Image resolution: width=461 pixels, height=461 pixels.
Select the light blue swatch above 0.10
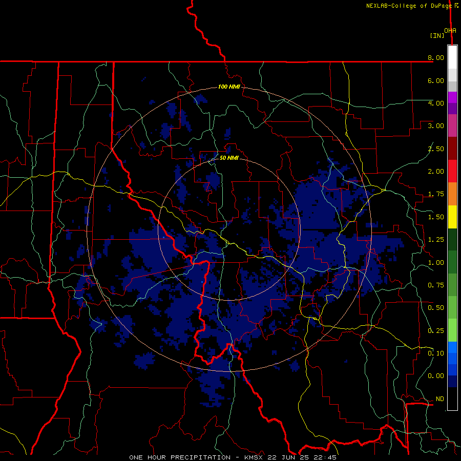pyautogui.click(x=452, y=347)
